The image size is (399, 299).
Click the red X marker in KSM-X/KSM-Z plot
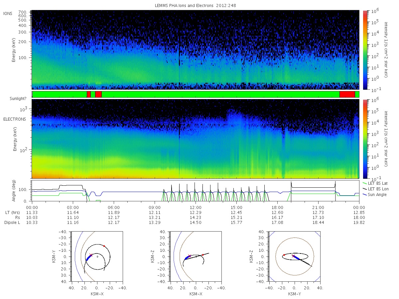(x=190, y=256)
